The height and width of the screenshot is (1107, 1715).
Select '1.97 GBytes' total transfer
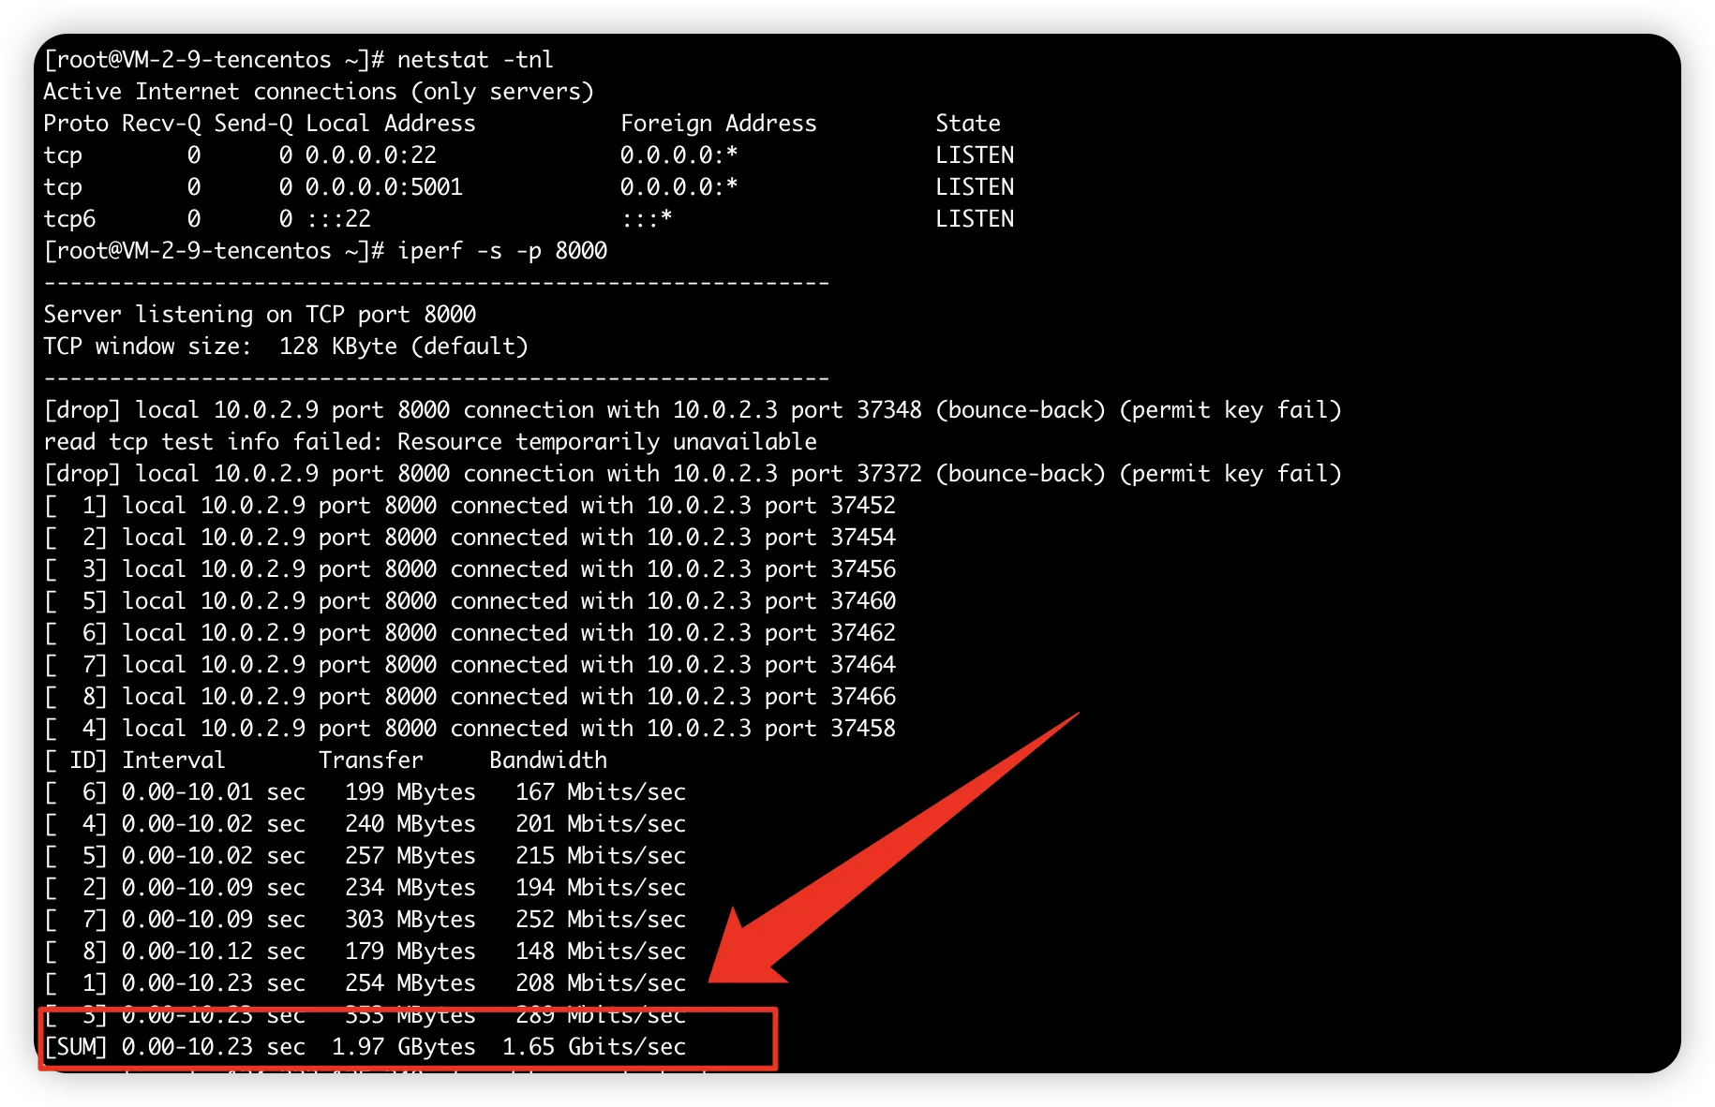pos(404,1047)
